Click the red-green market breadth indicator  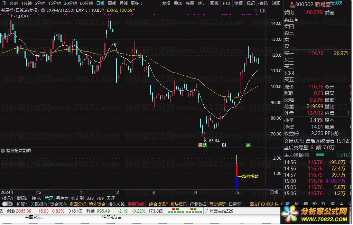click(x=185, y=211)
